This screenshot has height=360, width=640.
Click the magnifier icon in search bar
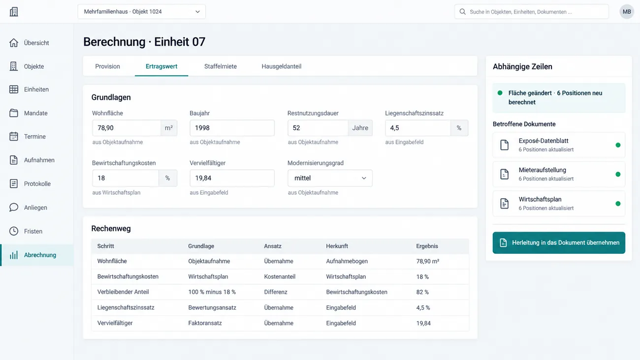coord(463,12)
